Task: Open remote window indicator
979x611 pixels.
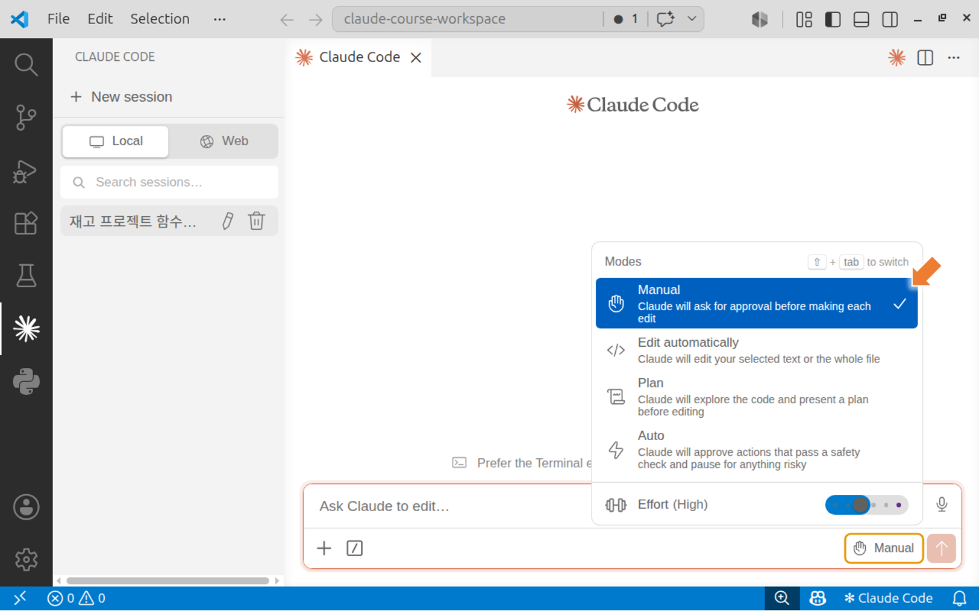Action: [20, 598]
